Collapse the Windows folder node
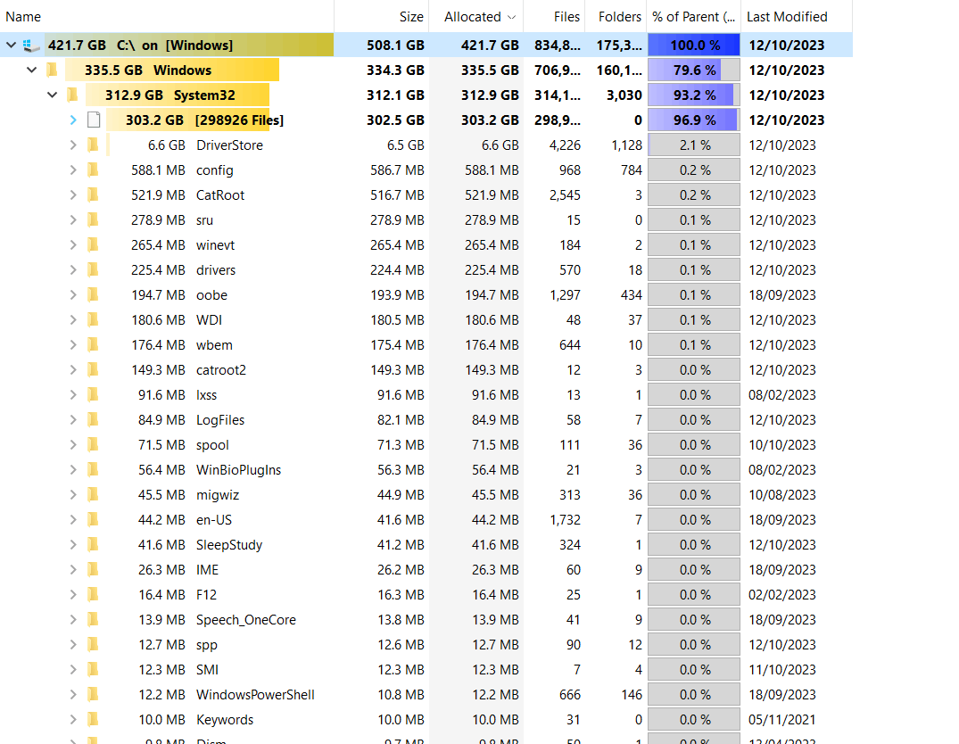The width and height of the screenshot is (959, 744). point(32,70)
